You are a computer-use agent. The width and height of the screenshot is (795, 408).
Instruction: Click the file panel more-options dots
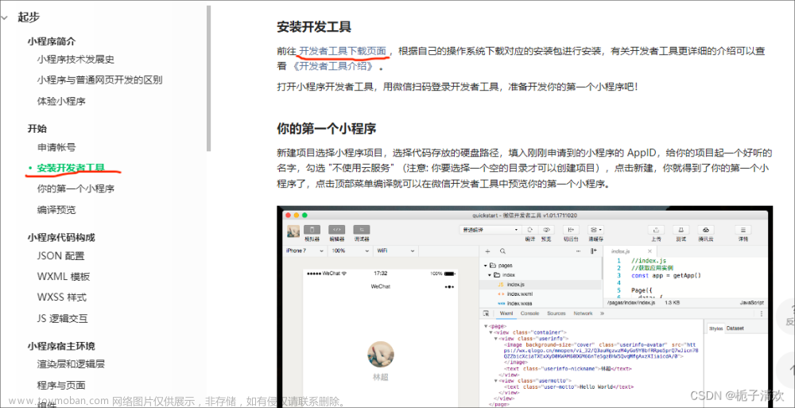(x=579, y=251)
